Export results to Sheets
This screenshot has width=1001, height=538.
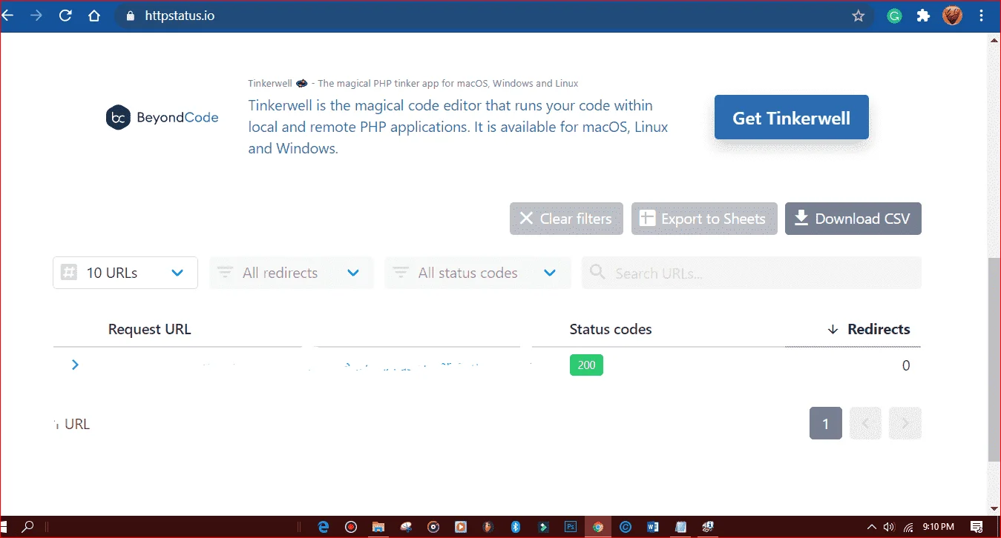(704, 219)
